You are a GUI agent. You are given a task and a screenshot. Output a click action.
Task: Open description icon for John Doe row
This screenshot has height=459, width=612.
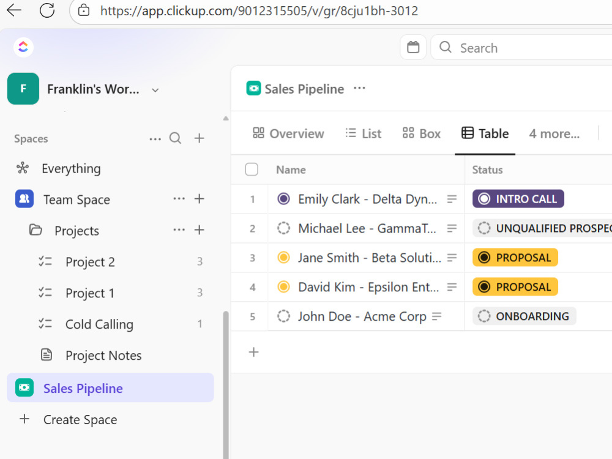pos(437,316)
